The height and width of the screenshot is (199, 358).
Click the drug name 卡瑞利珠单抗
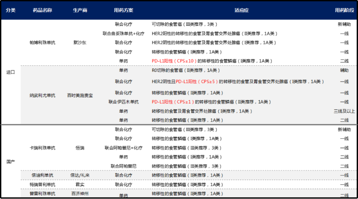(x=42, y=147)
